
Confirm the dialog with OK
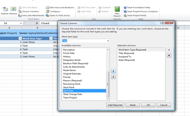pyautogui.click(x=148, y=105)
